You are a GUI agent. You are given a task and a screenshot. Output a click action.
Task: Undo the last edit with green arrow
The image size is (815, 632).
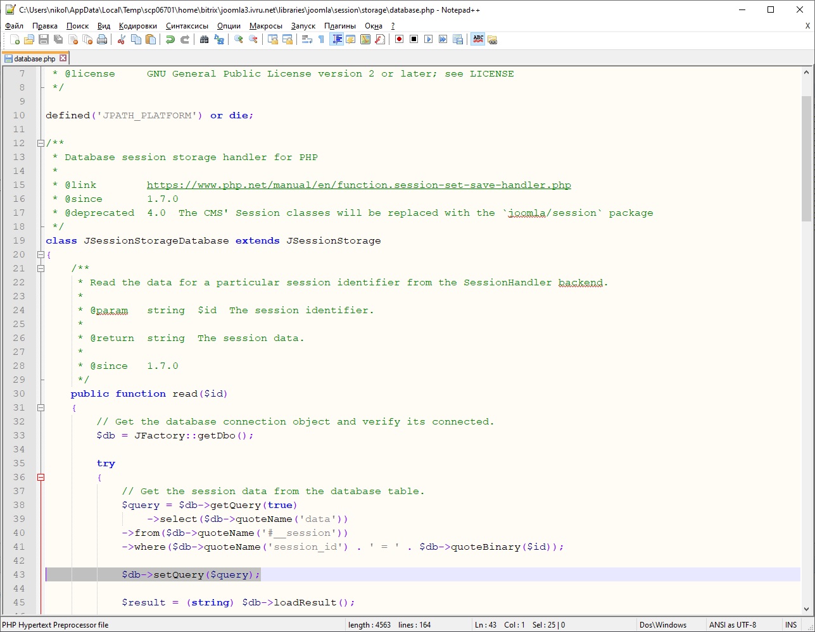pyautogui.click(x=170, y=39)
